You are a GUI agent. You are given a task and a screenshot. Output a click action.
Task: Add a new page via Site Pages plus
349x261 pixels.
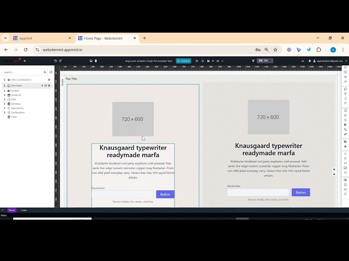[42, 85]
